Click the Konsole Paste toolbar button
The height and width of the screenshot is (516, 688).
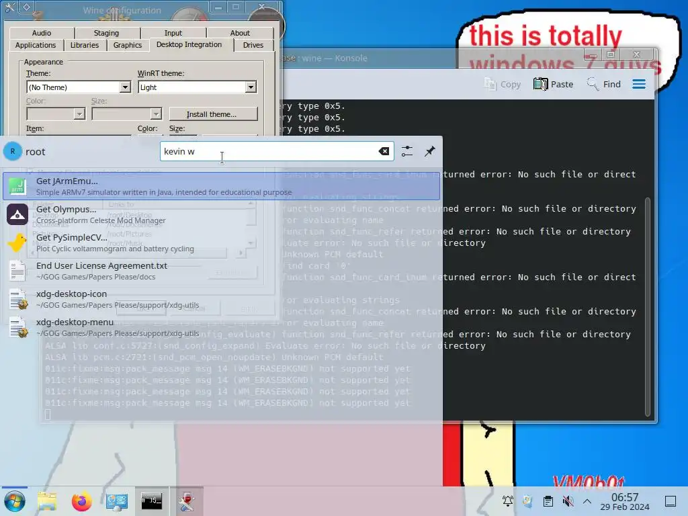coord(553,84)
